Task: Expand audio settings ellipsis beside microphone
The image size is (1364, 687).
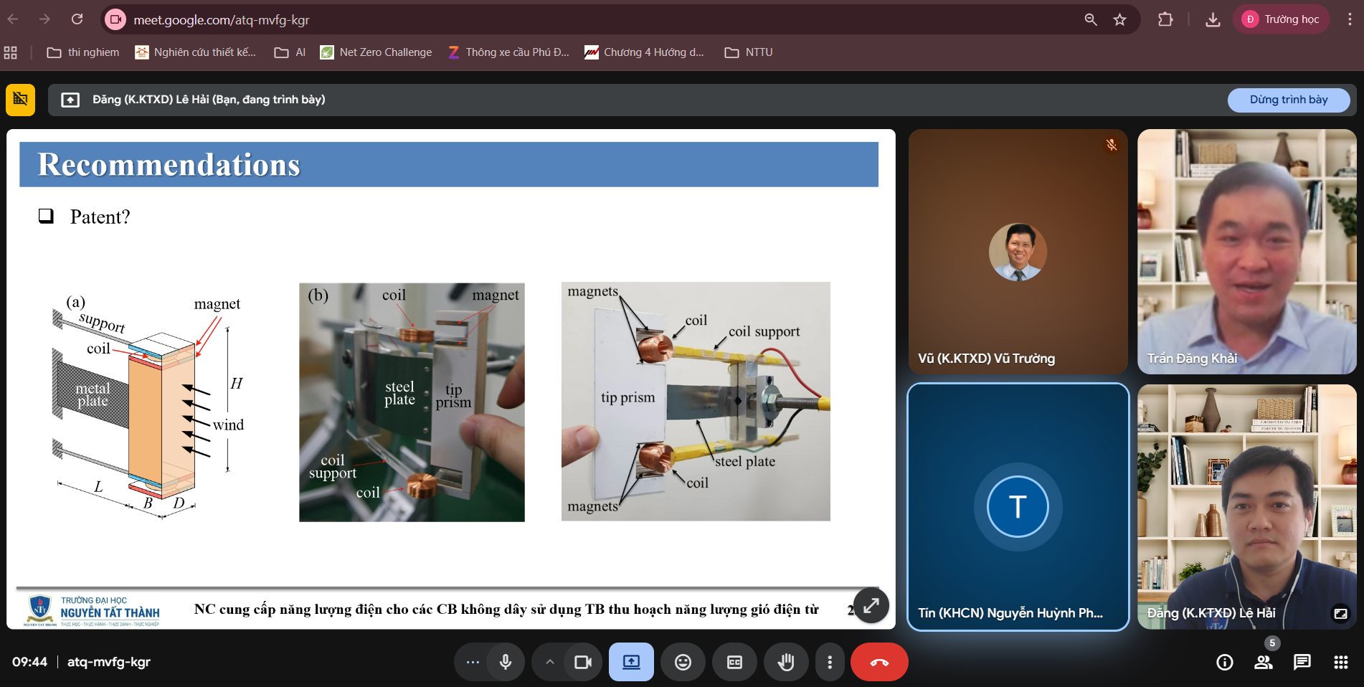Action: coord(473,662)
